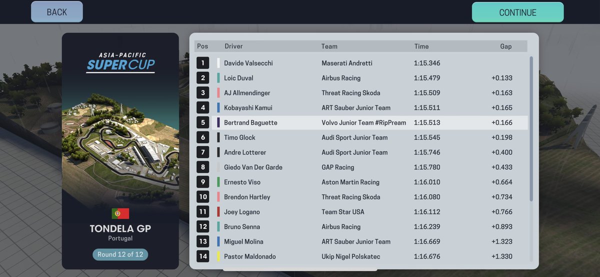
Task: Select position 9 number badge
Action: point(203,182)
